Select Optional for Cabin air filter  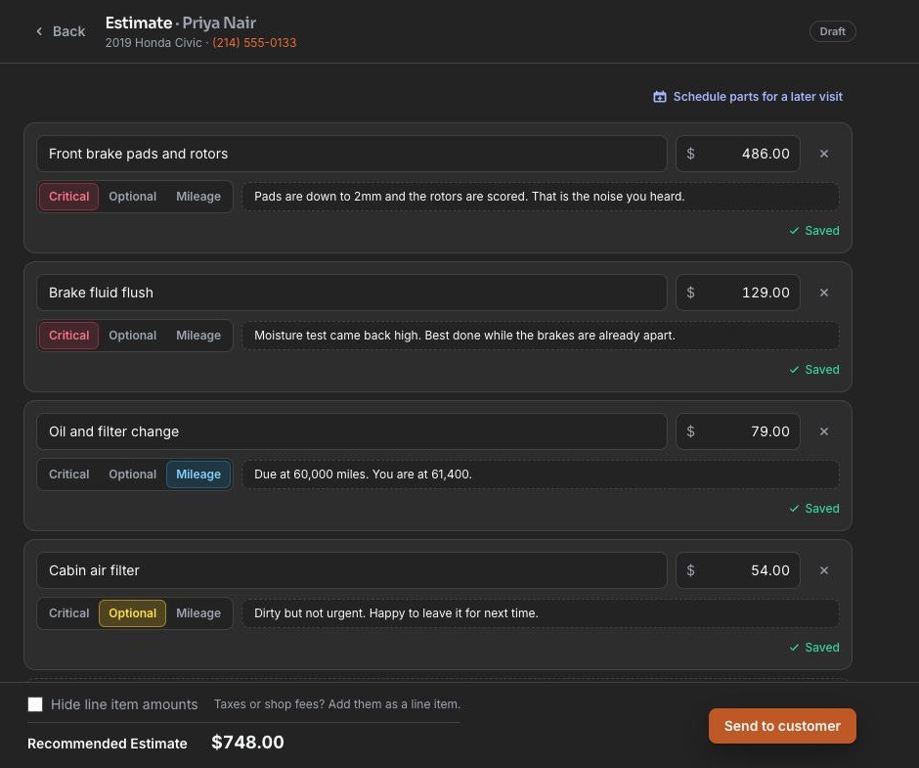click(132, 613)
